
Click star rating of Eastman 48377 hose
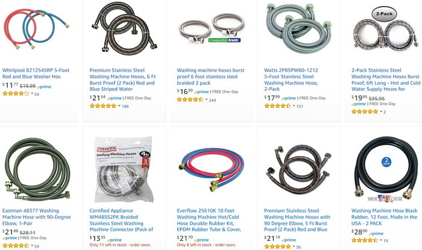pyautogui.click(x=16, y=246)
